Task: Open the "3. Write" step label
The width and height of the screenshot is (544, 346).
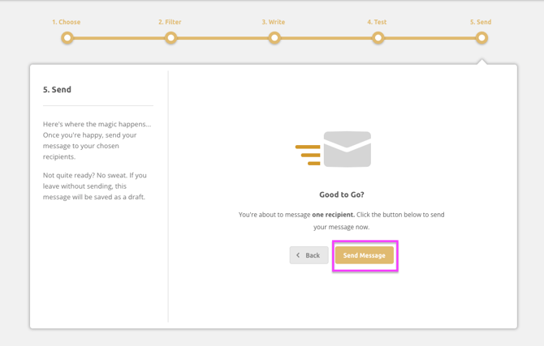Action: coord(274,22)
